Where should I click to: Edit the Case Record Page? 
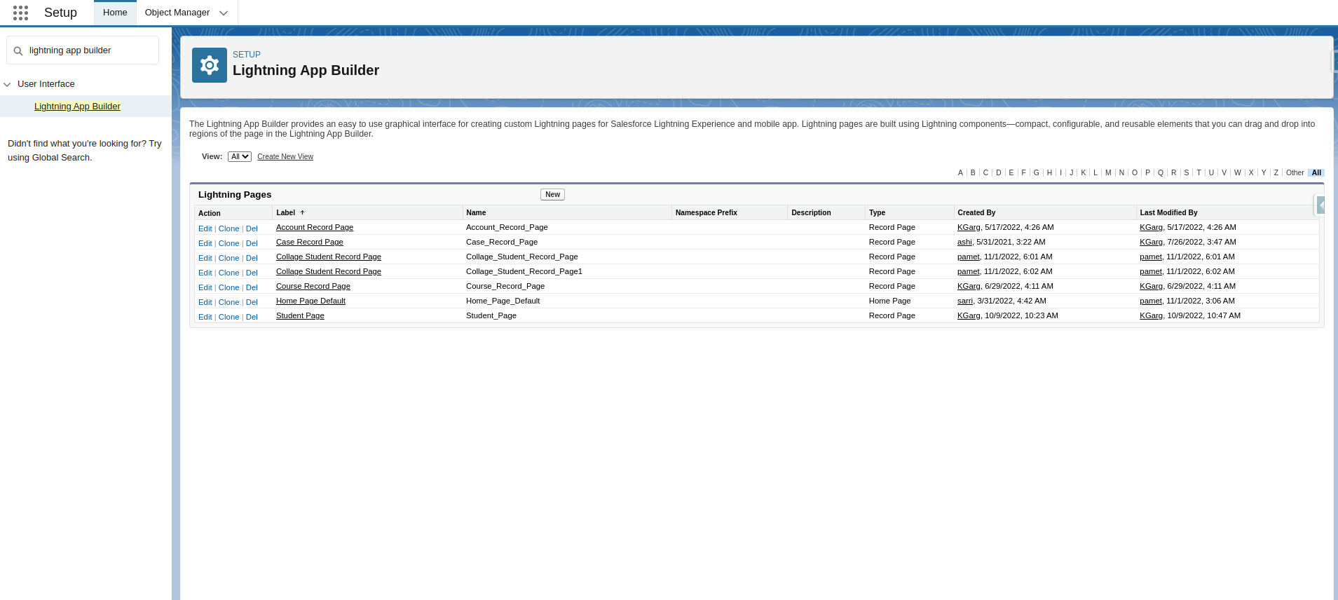[x=205, y=243]
